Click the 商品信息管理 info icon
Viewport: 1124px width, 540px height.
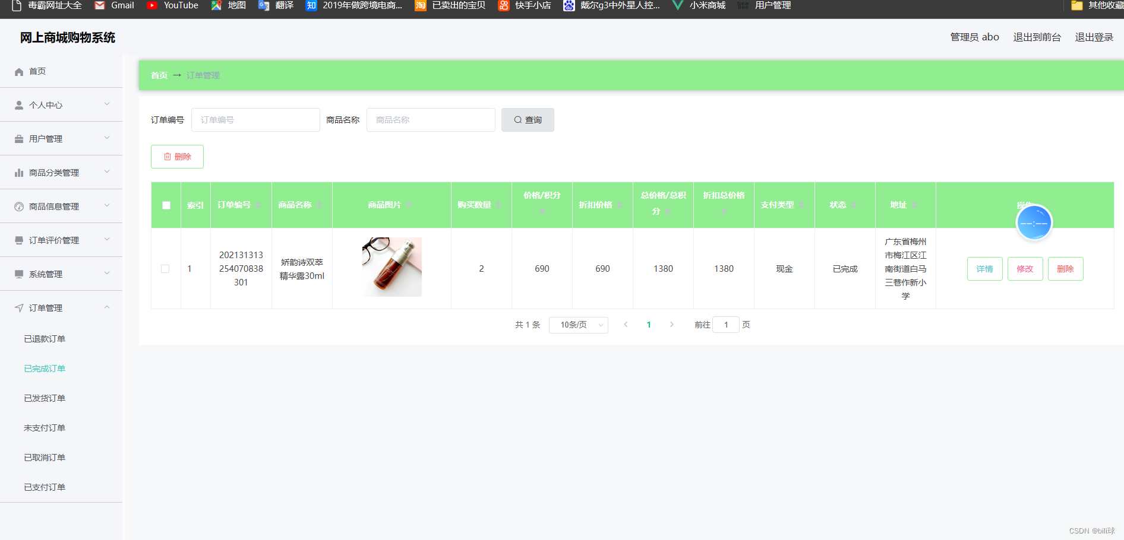click(17, 206)
